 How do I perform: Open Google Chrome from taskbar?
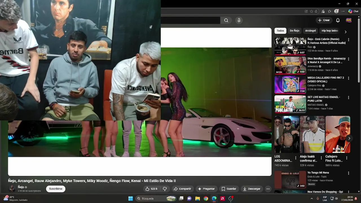206,198
